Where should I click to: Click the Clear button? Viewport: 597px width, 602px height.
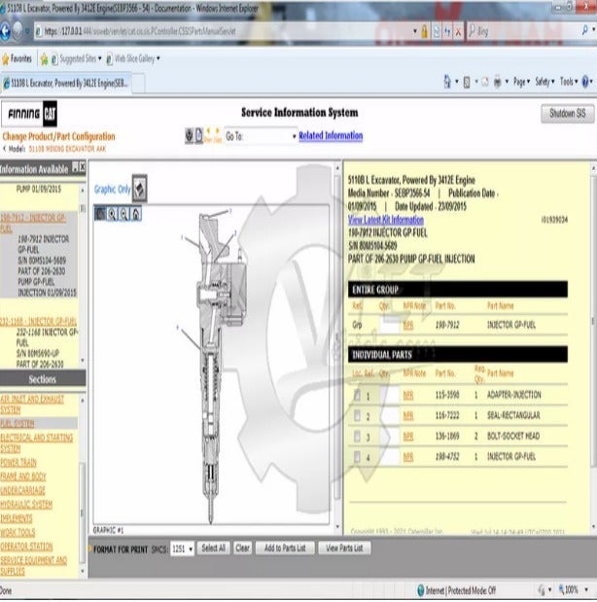point(242,548)
